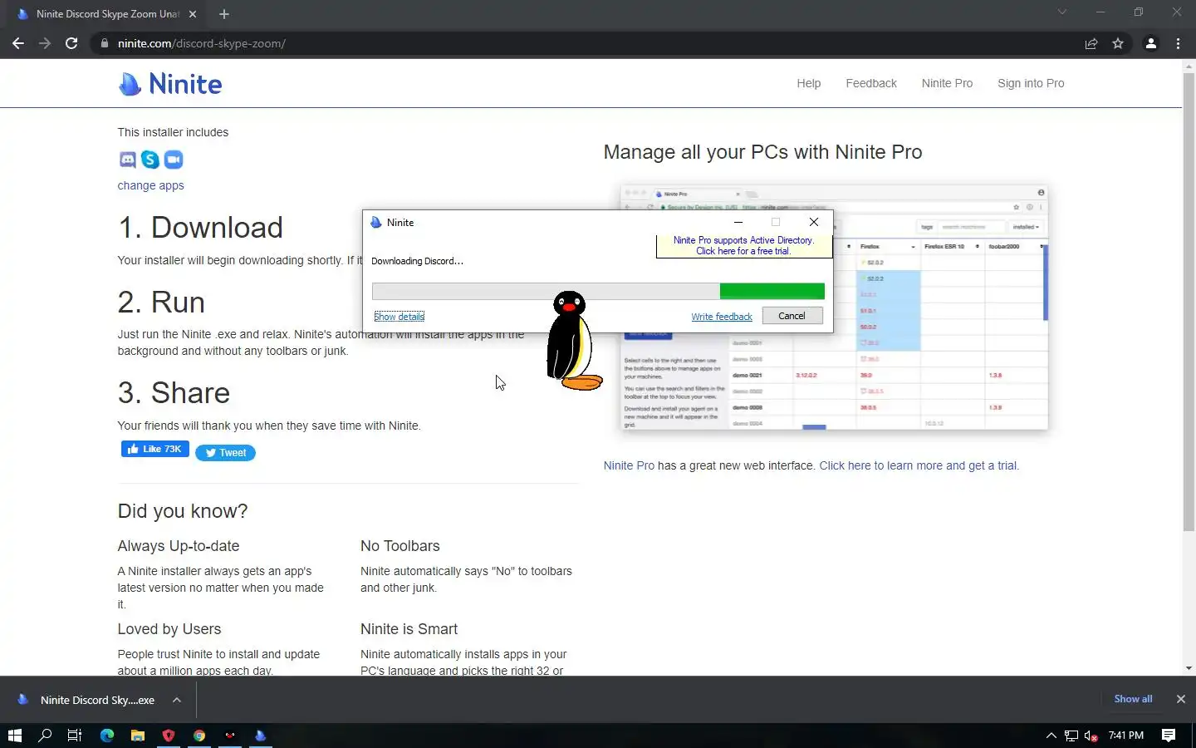Minimize the Ninite installer dialog
The image size is (1196, 748).
pos(739,222)
